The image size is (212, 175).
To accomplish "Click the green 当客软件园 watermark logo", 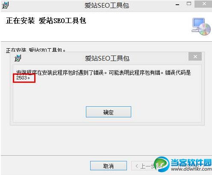I will pyautogui.click(x=162, y=163).
